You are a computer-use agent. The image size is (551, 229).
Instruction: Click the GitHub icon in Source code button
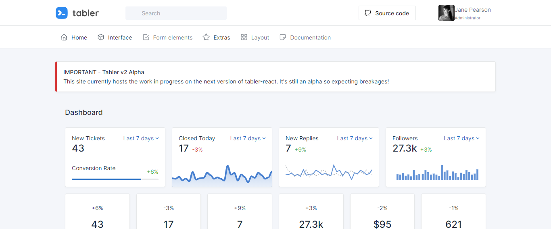367,13
